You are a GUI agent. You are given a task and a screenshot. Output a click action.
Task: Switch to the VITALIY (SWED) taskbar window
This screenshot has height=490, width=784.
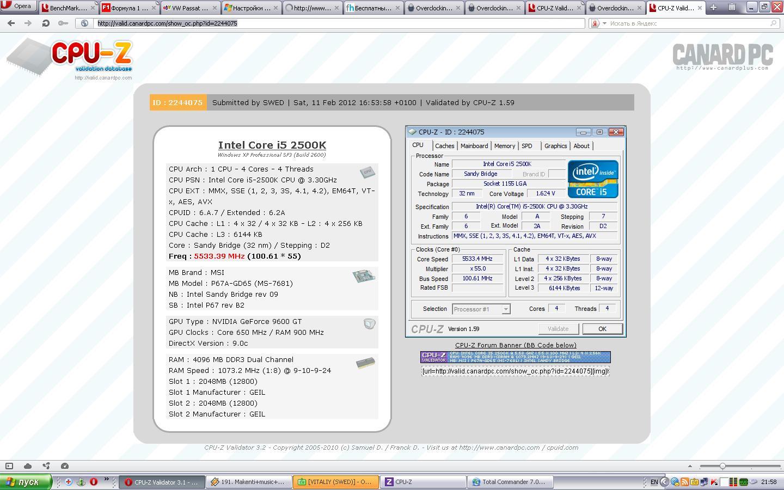tap(336, 482)
